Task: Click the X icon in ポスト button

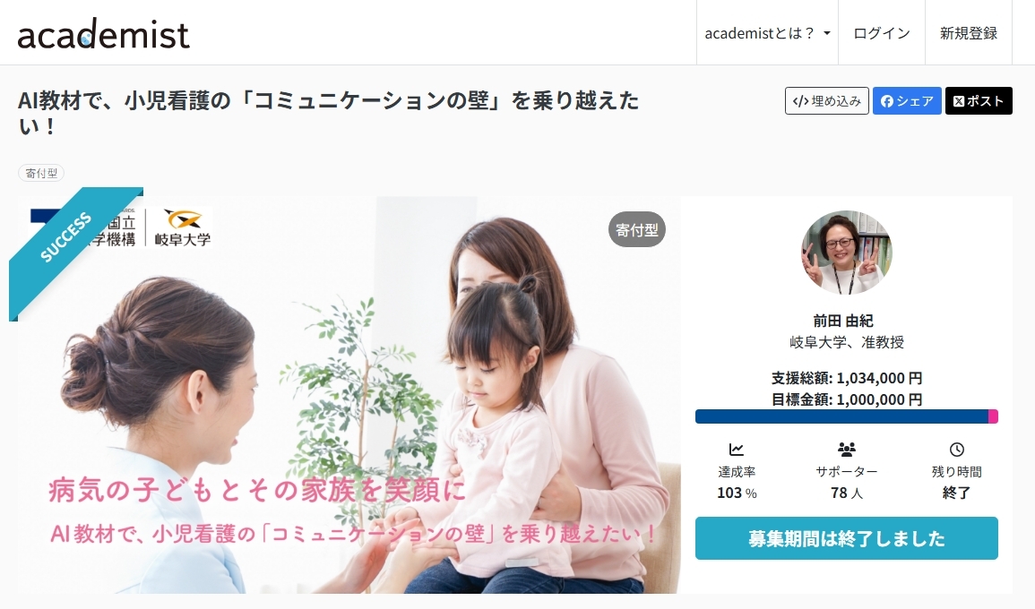Action: [959, 101]
